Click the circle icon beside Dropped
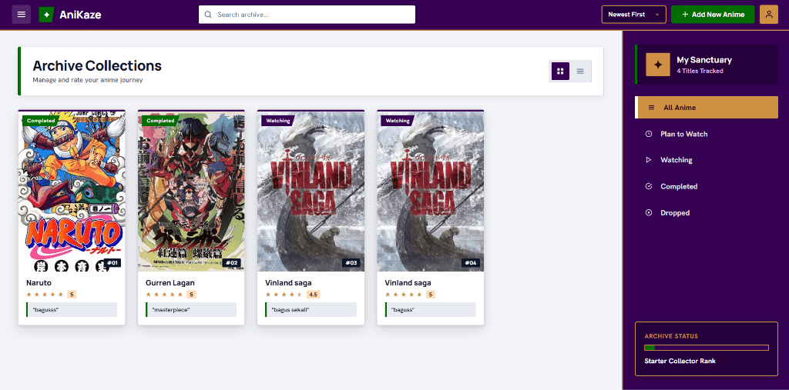 point(649,213)
